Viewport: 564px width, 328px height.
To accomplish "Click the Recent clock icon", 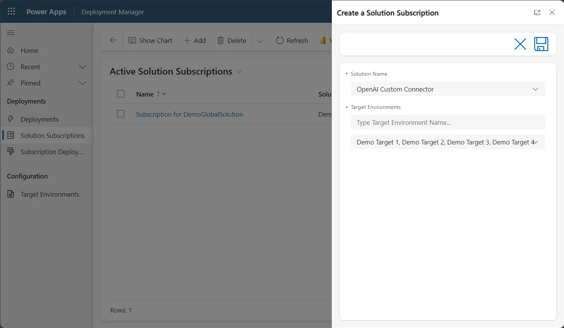I will pos(11,67).
